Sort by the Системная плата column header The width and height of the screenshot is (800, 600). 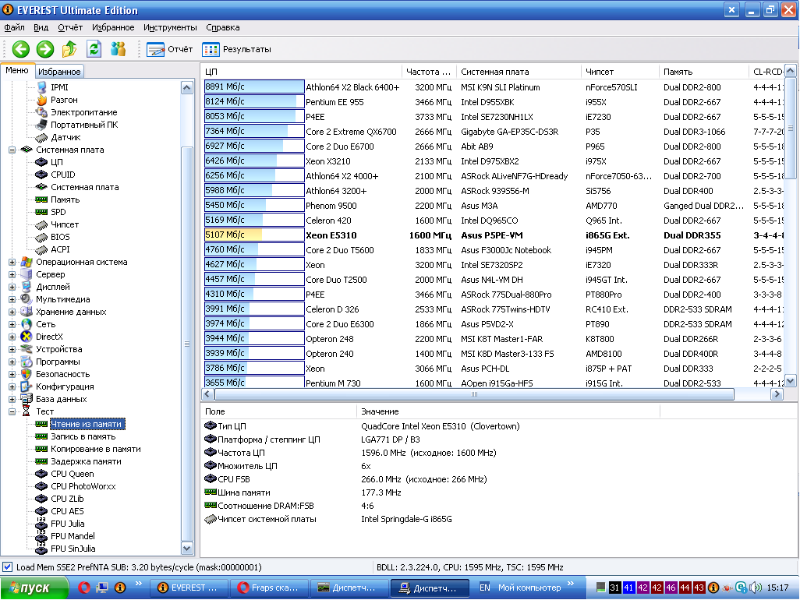[519, 72]
